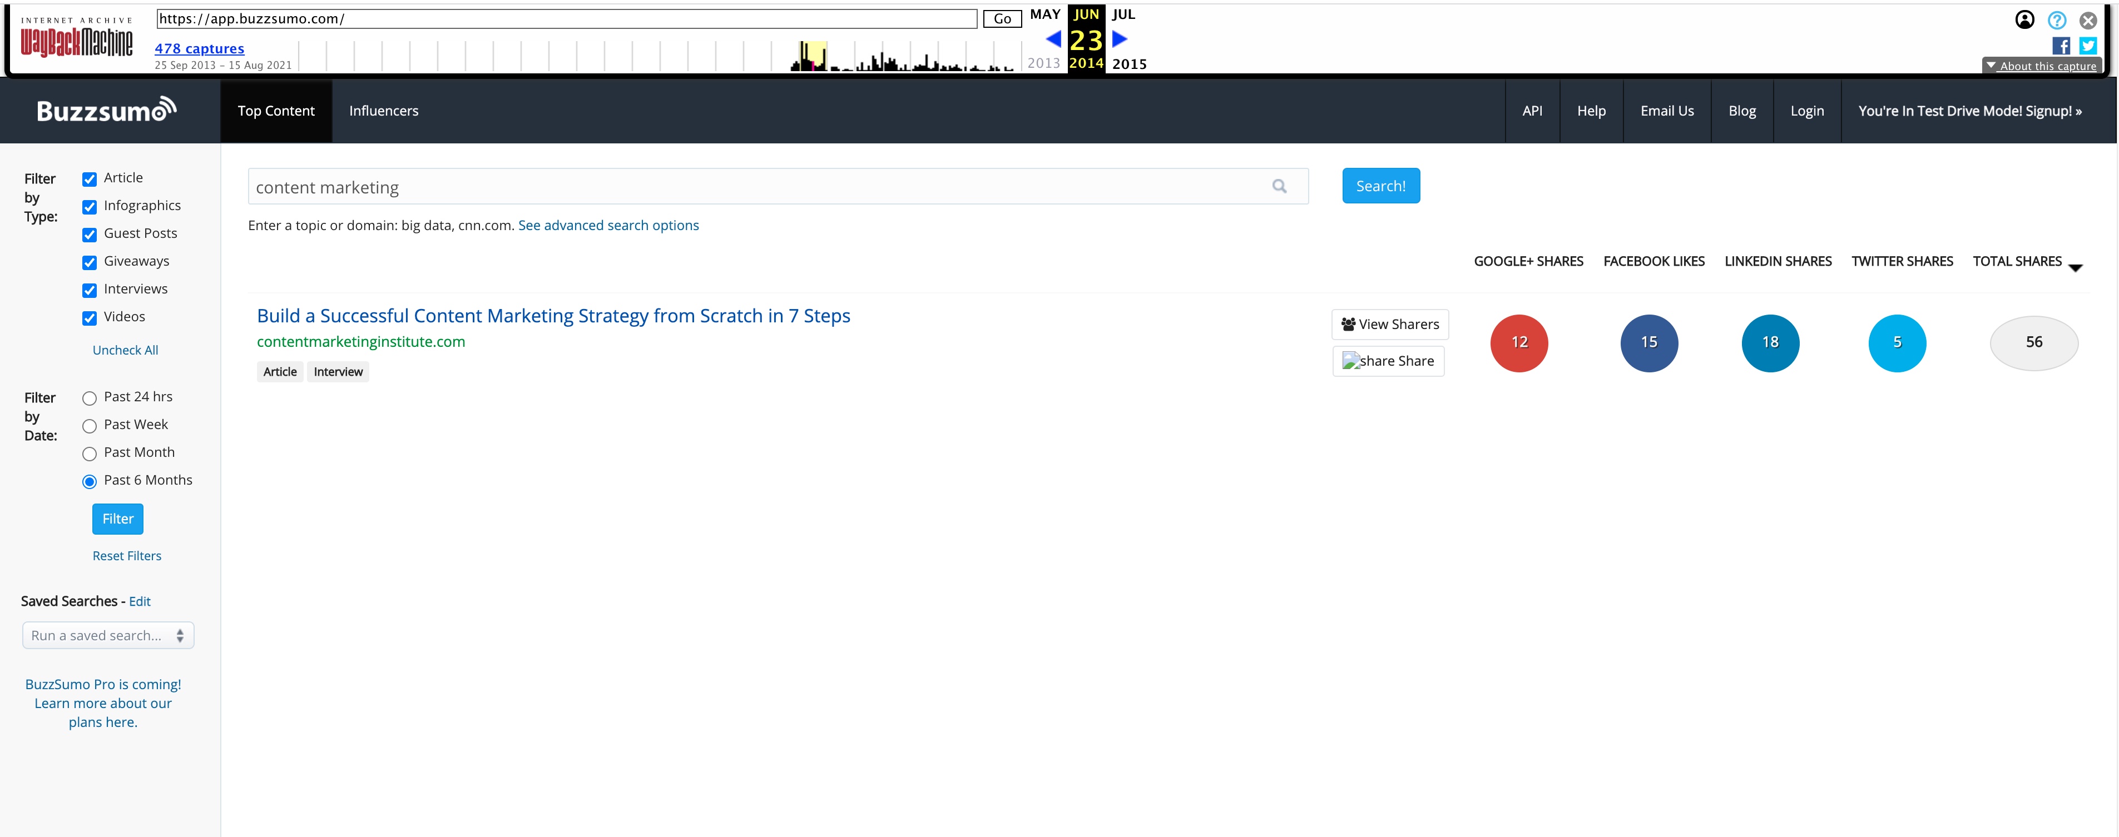Select the Past 6 Months radio
Viewport: 2119px width, 837px height.
click(x=90, y=482)
